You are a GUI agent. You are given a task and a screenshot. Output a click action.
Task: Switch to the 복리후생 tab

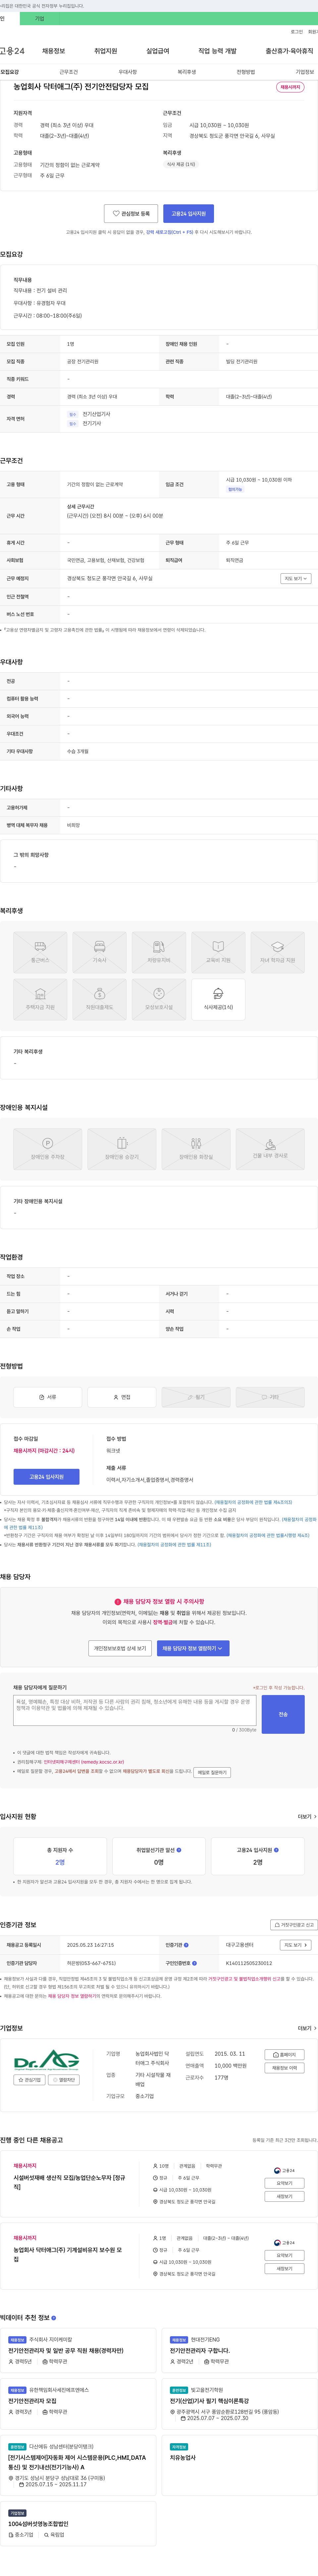(x=187, y=72)
